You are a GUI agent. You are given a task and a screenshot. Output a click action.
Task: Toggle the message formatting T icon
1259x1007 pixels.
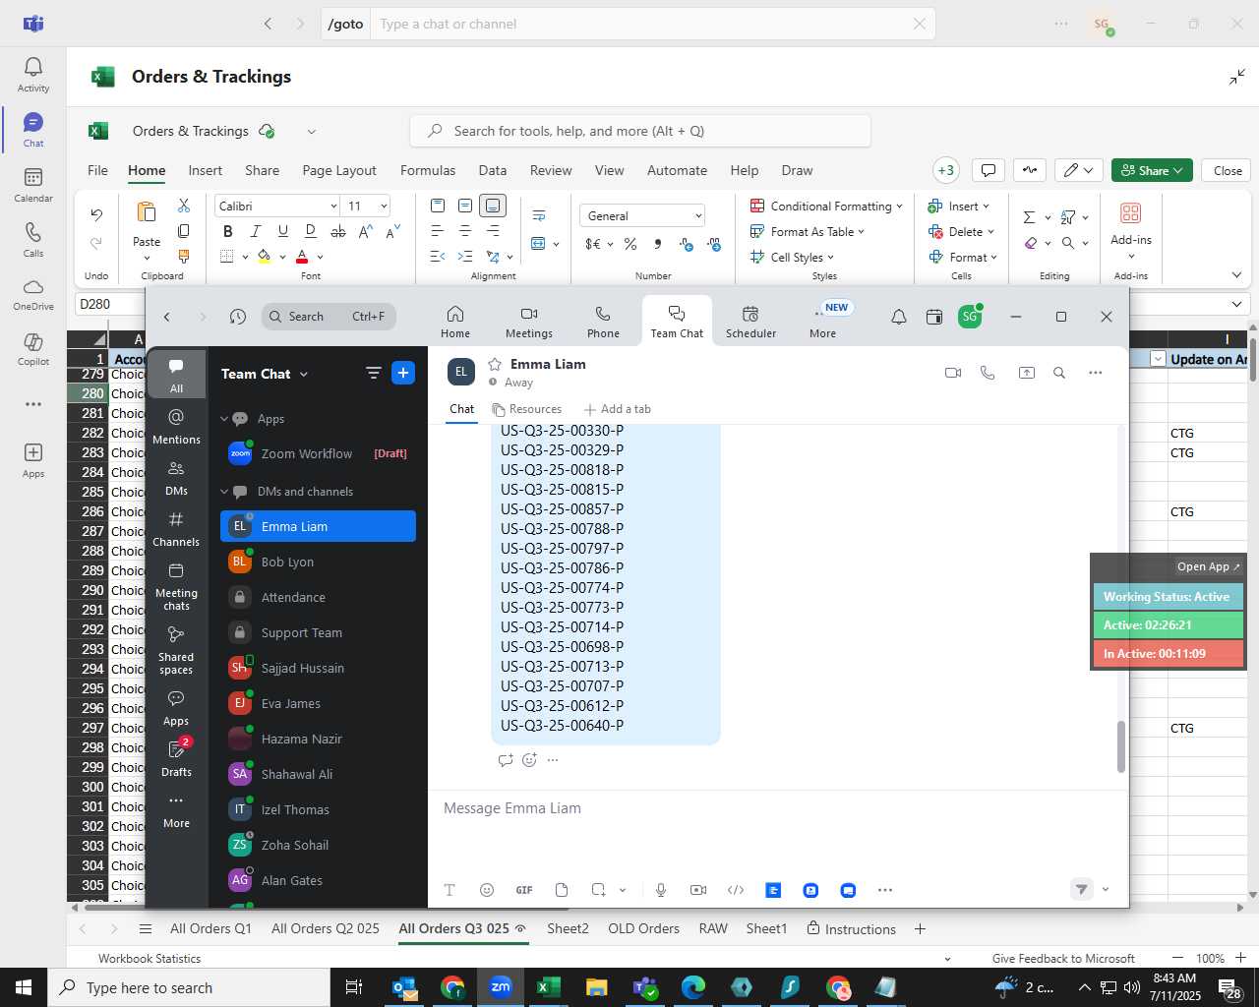click(x=450, y=890)
